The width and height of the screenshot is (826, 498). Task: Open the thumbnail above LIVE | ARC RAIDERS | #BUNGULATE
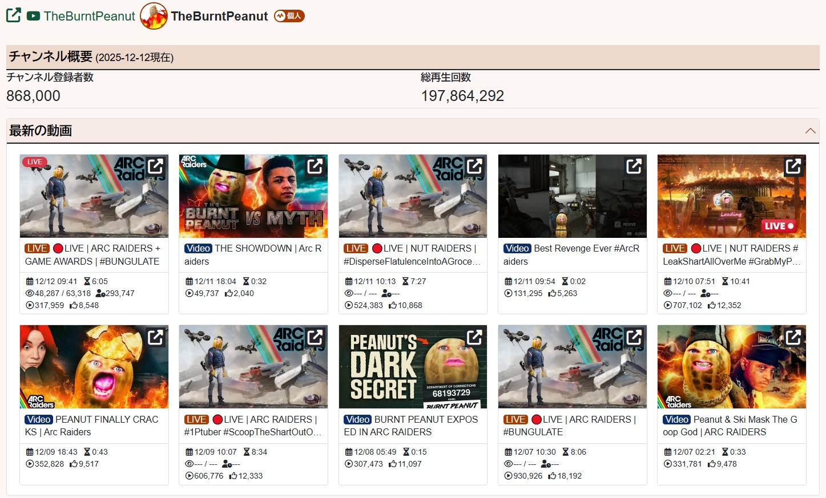573,367
